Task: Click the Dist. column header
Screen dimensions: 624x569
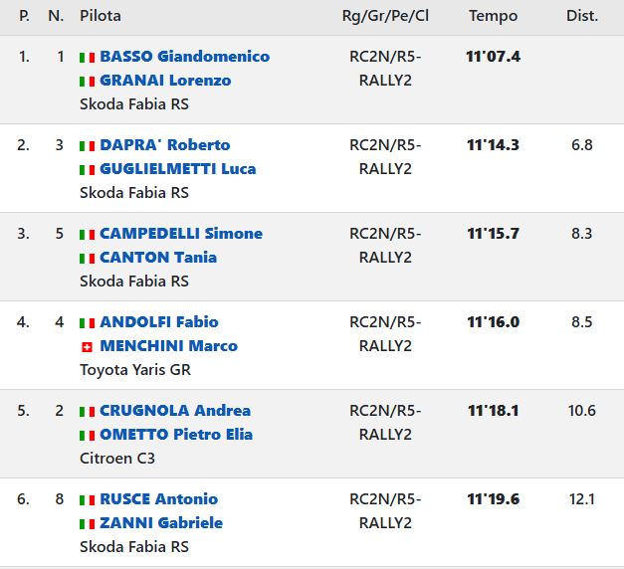Action: coord(582,16)
